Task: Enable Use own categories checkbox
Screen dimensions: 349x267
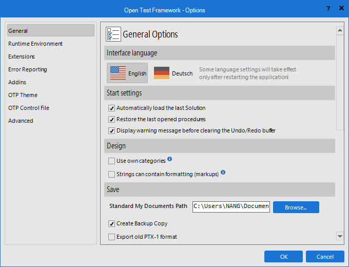Action: click(x=111, y=161)
